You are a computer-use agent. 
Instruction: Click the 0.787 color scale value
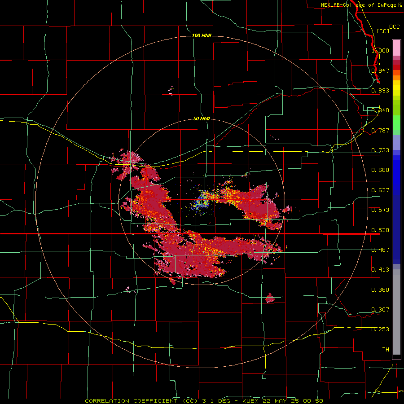click(x=380, y=130)
